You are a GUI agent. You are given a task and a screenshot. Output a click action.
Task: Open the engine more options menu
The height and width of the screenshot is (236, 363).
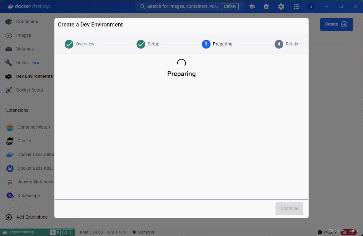click(71, 232)
